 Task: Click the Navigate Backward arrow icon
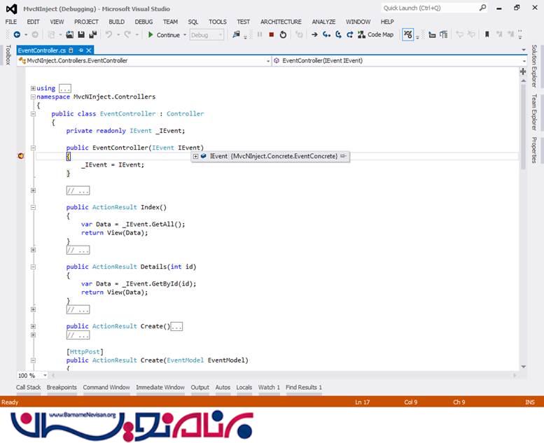(x=17, y=34)
